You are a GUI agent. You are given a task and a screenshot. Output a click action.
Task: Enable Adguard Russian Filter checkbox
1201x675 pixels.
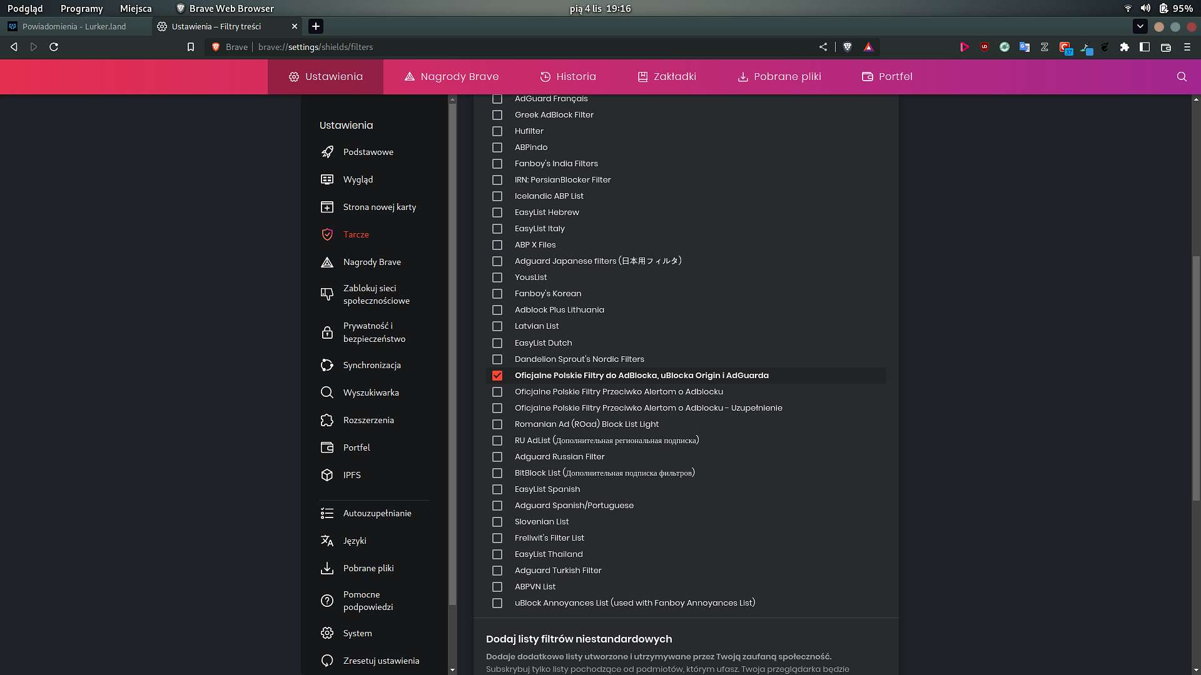tap(497, 457)
